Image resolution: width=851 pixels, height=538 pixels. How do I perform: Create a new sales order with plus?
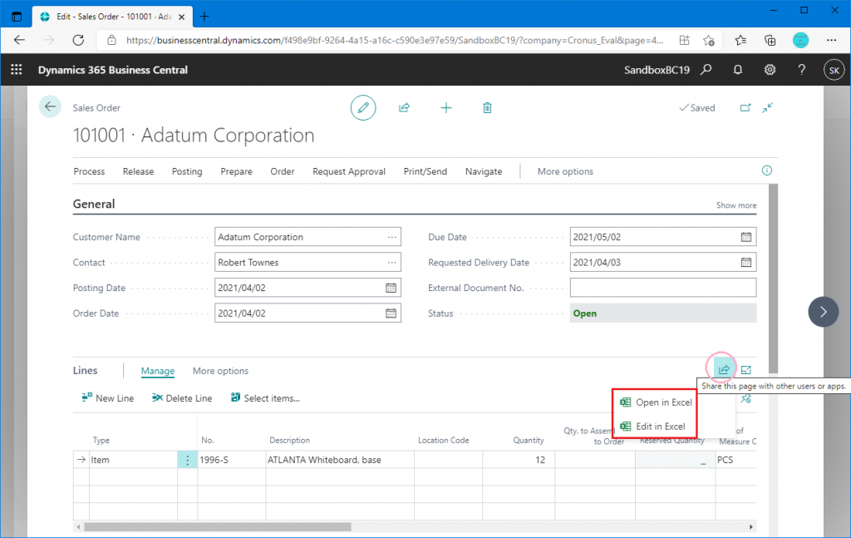pyautogui.click(x=445, y=107)
